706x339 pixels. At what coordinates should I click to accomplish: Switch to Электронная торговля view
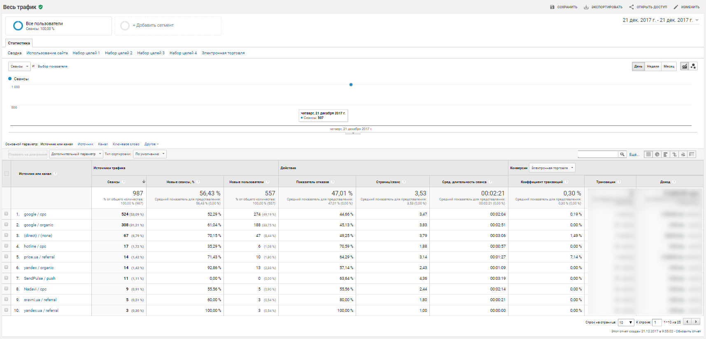[x=223, y=53]
